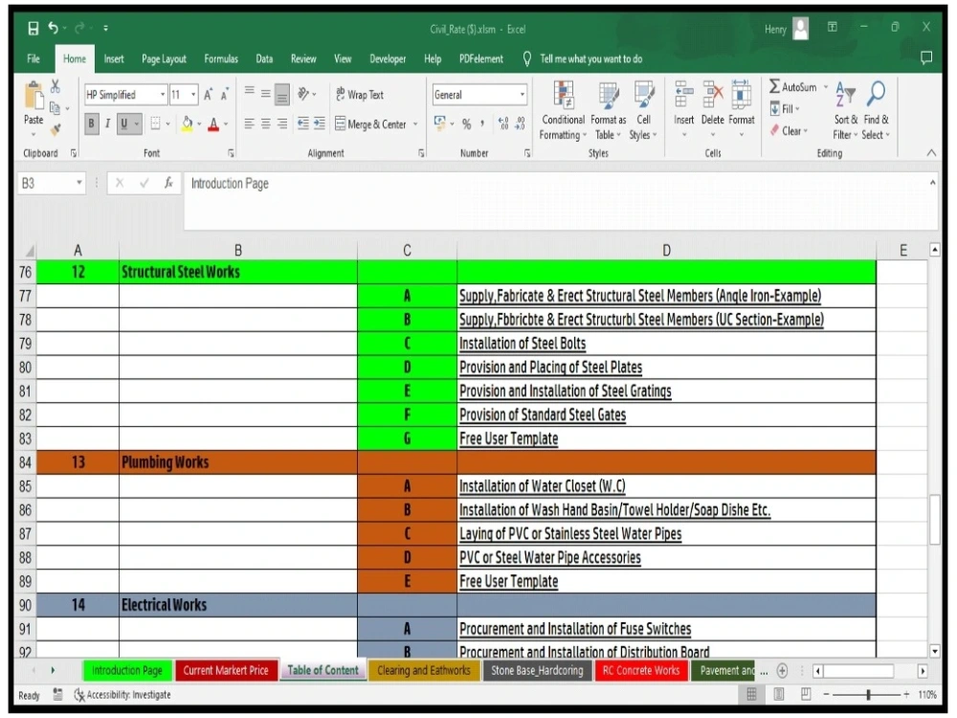
Task: Toggle Wrap Text
Action: (360, 95)
